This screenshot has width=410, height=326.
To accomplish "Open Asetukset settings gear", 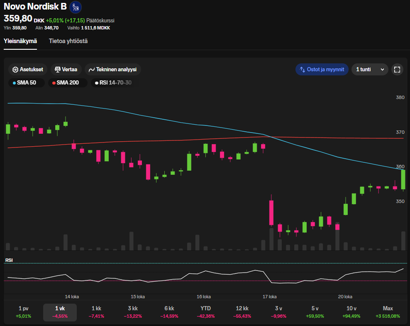I will [16, 70].
